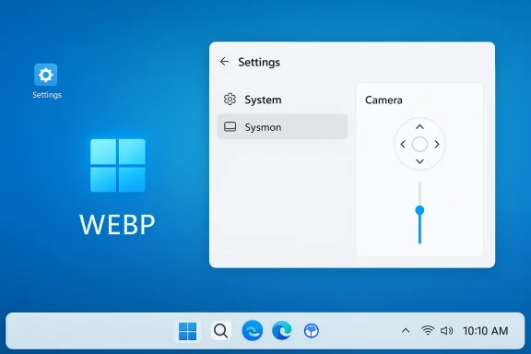Open the round blue app beside Edge
531x354 pixels.
tap(312, 331)
